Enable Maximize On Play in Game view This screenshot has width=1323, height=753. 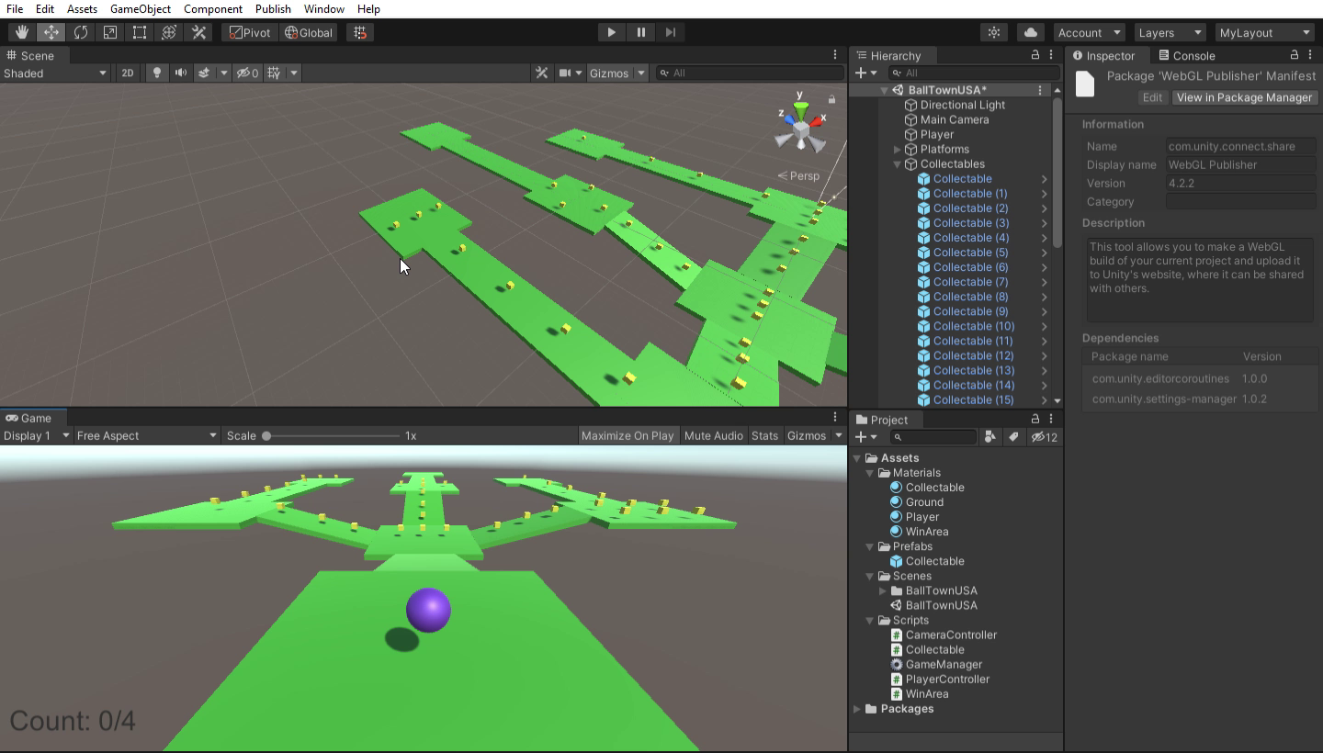click(628, 435)
